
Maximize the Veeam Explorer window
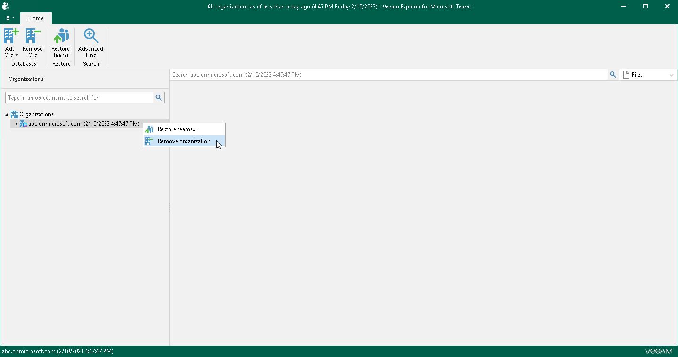pyautogui.click(x=646, y=6)
